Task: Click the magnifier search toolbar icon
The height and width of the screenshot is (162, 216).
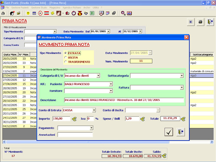Action: coord(123,13)
